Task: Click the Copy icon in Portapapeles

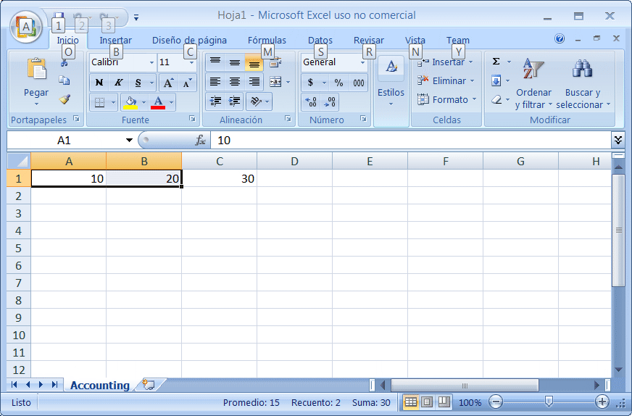Action: click(x=65, y=80)
